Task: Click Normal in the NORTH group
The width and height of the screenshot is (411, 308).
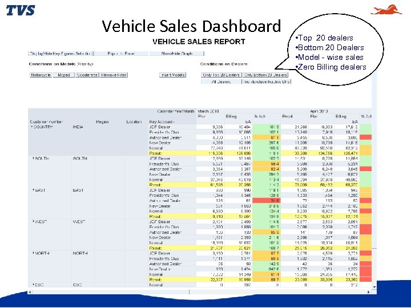Action: point(156,274)
